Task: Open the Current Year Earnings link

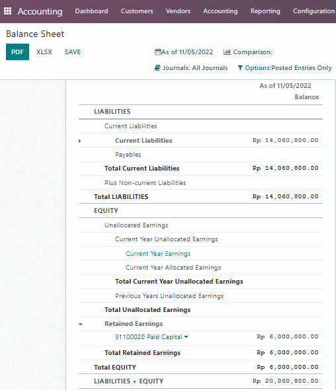Action: [158, 253]
